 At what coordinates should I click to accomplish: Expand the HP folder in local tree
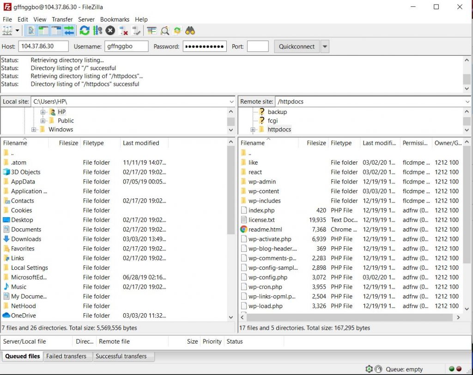(43, 112)
